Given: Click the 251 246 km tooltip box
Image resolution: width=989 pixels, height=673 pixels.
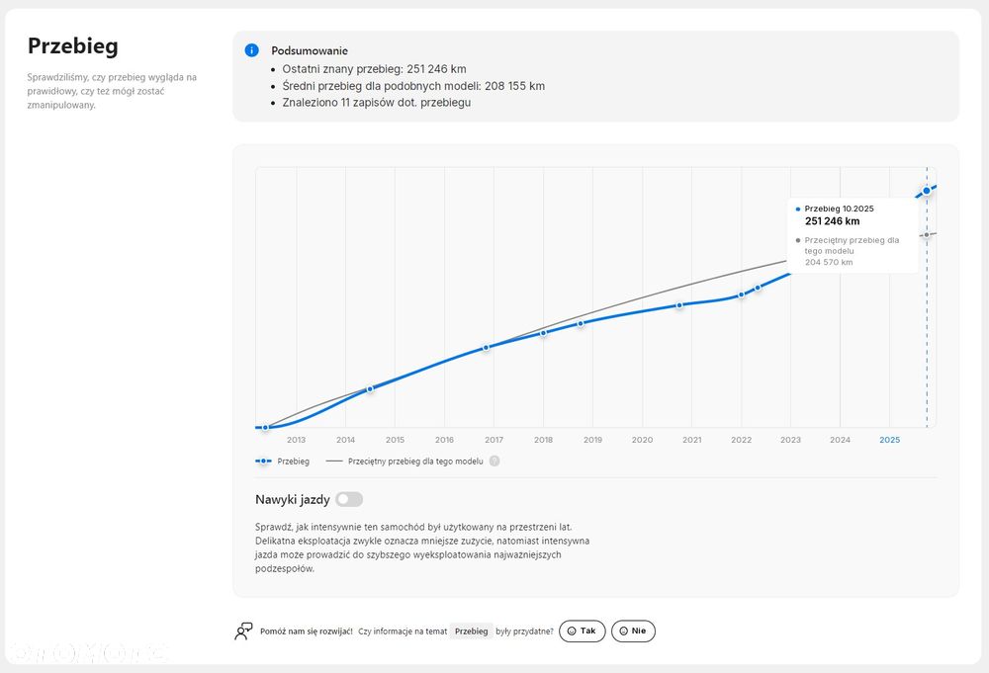Looking at the screenshot, I should tap(853, 235).
